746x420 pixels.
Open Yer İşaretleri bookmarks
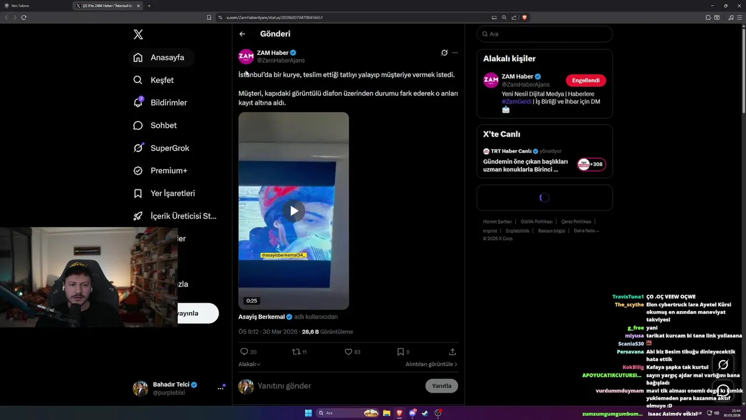point(164,193)
